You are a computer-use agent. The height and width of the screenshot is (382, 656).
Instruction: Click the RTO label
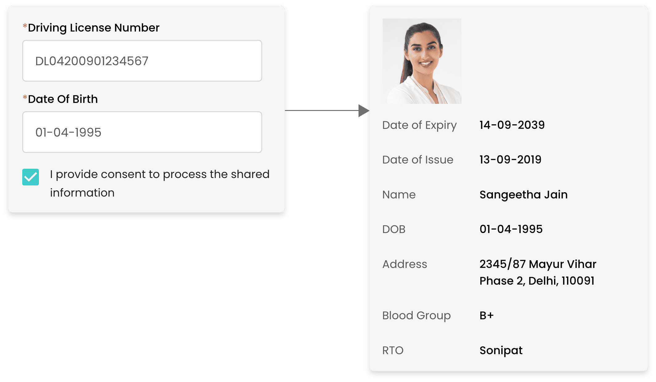(393, 350)
